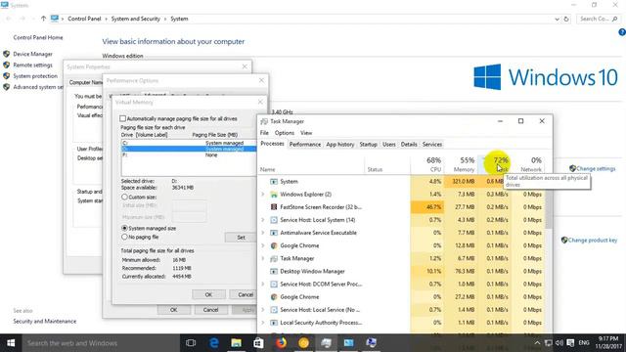Expand the Service Host: Local System group
The image size is (626, 352).
pyautogui.click(x=263, y=220)
